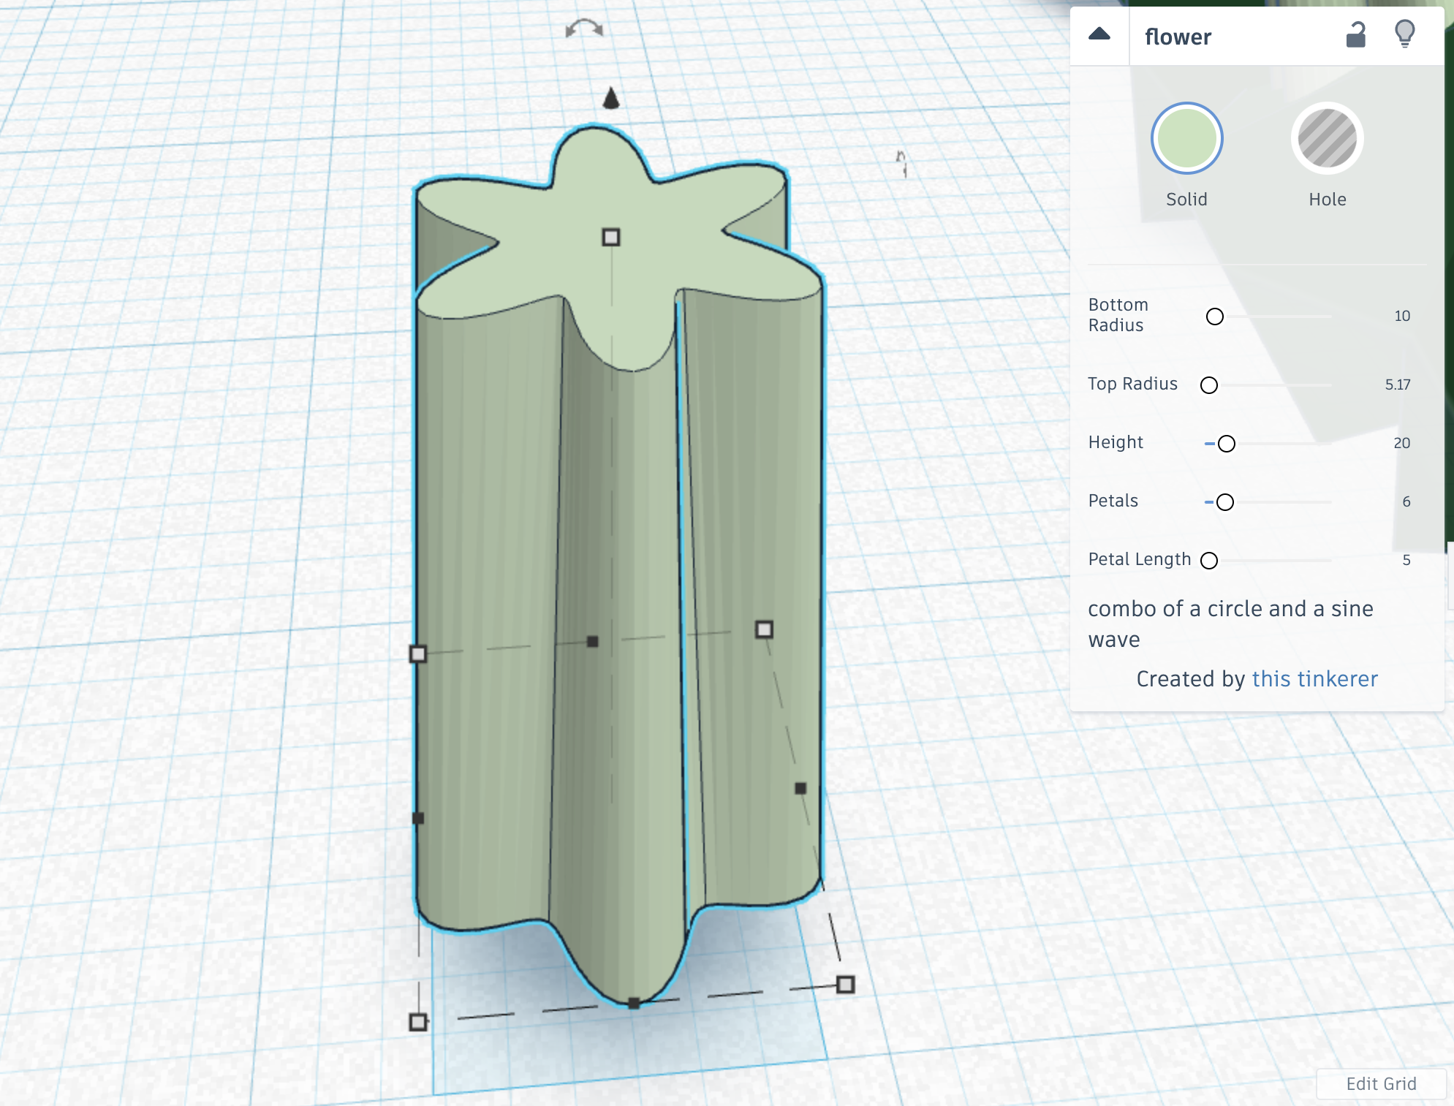Toggle shape visibility lightbulb icon
This screenshot has height=1106, width=1454.
pos(1404,34)
